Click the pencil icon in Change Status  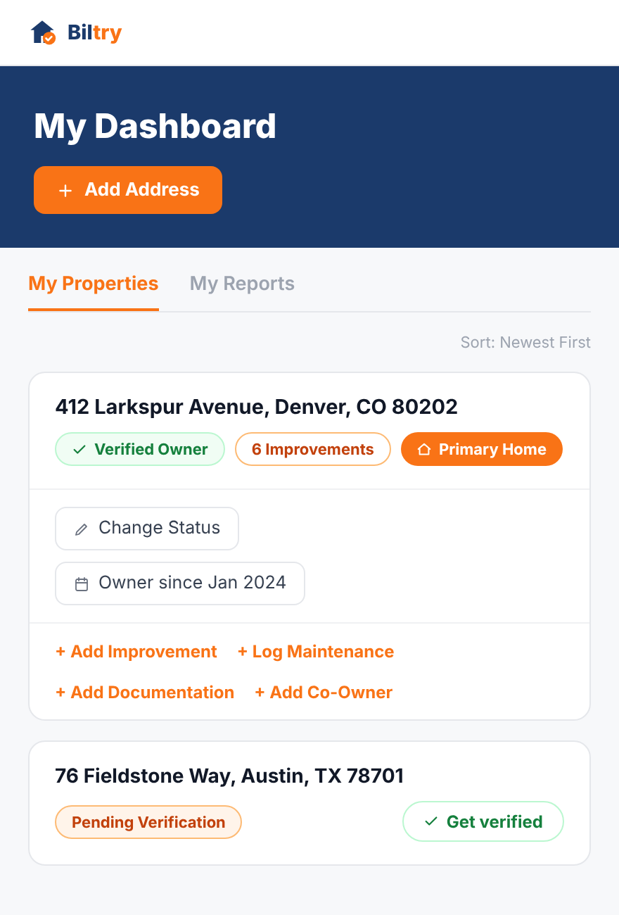click(82, 529)
